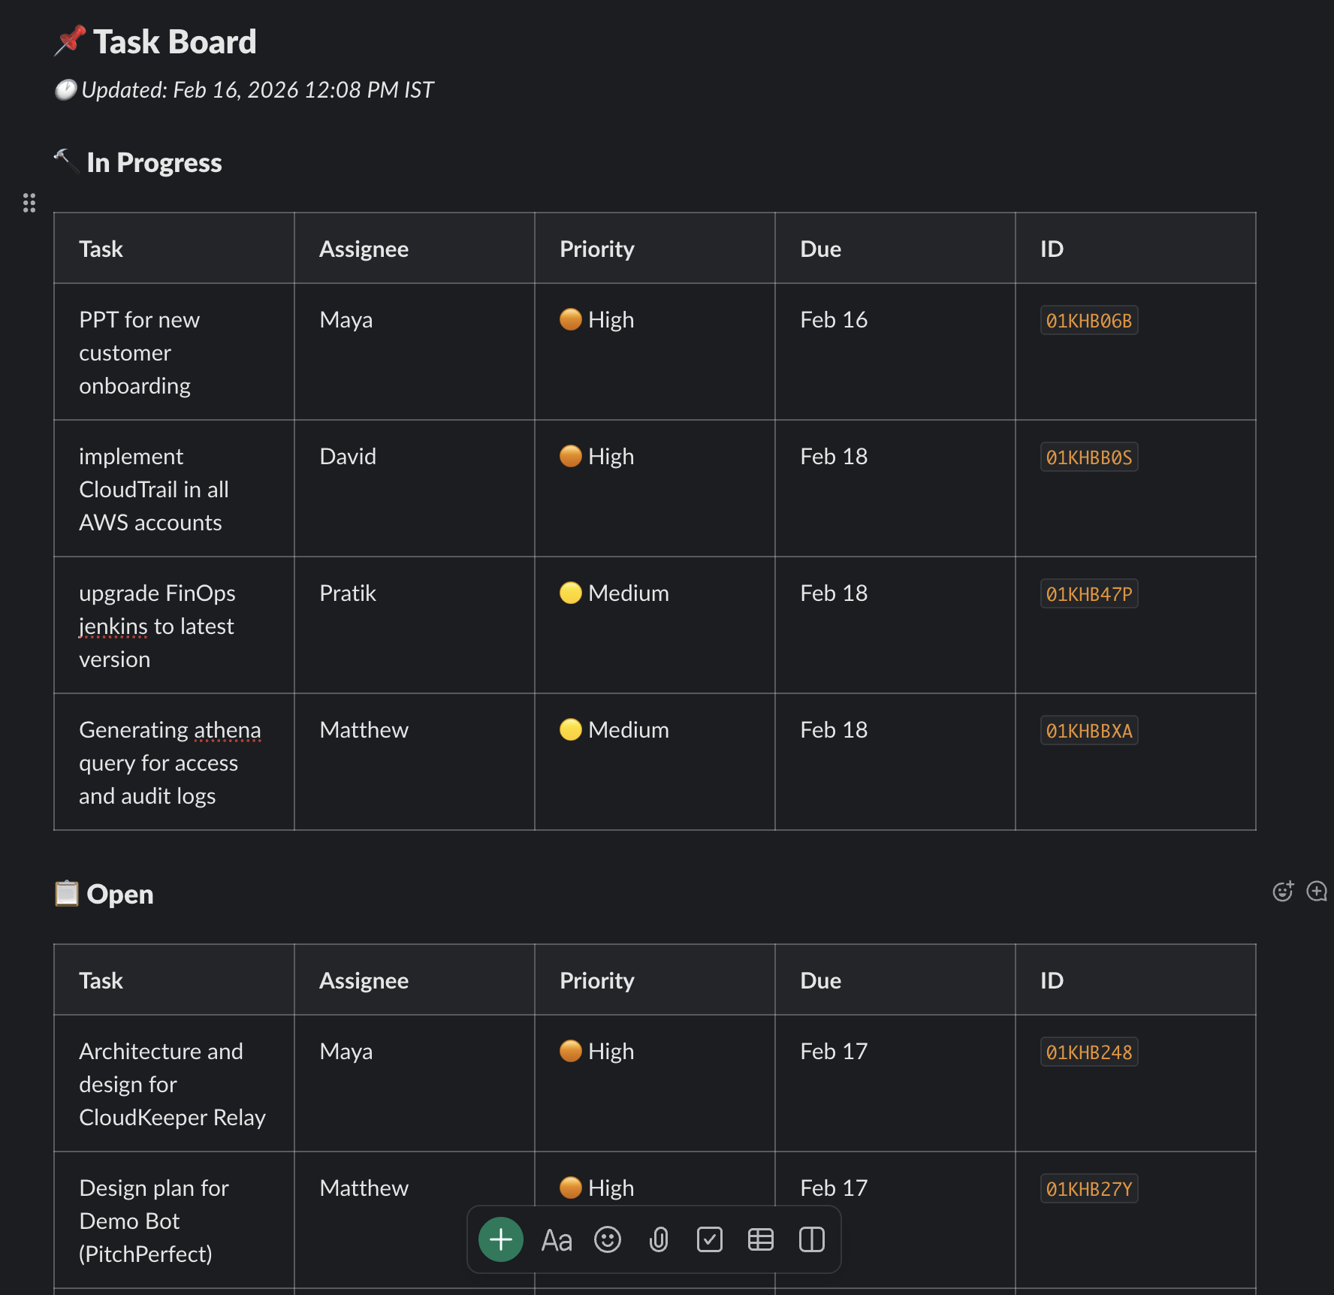Image resolution: width=1334 pixels, height=1295 pixels.
Task: Click ID 01KHB47P for the Jenkins task
Action: [1089, 593]
